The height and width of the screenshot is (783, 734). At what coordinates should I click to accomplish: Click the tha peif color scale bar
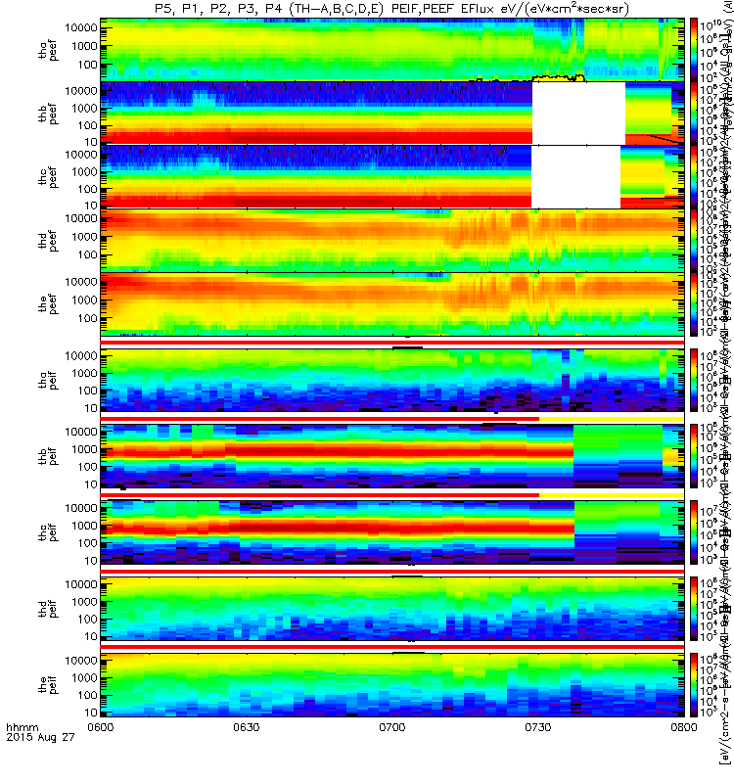point(694,380)
